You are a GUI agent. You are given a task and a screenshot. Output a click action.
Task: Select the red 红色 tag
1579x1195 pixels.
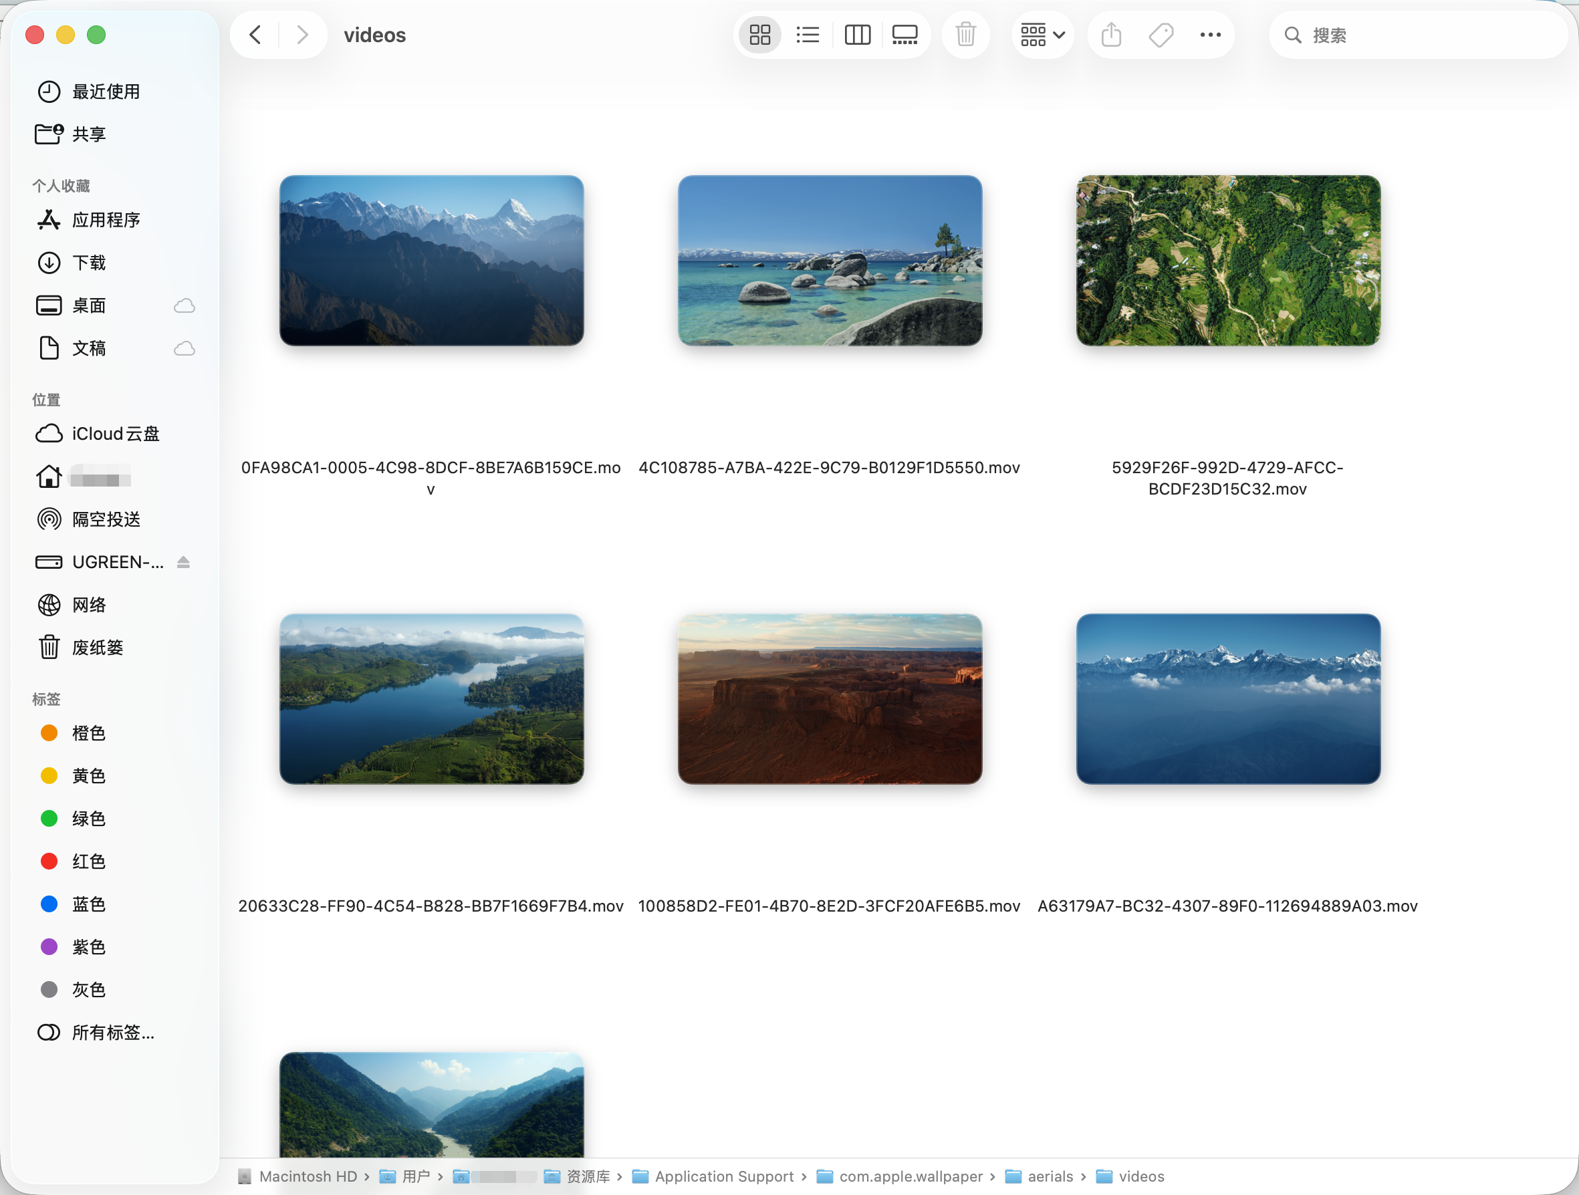tap(88, 861)
